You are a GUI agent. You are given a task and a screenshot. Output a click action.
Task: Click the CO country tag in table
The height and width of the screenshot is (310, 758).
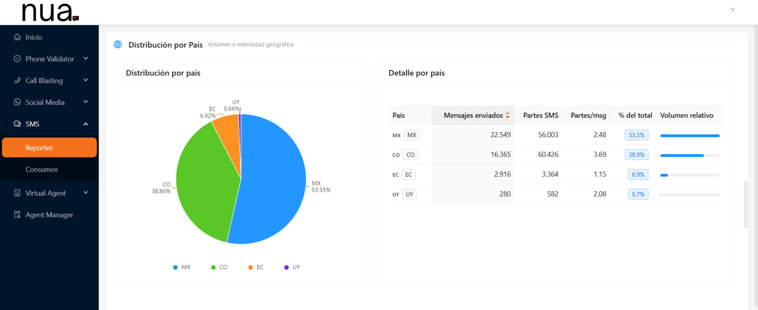(x=410, y=155)
